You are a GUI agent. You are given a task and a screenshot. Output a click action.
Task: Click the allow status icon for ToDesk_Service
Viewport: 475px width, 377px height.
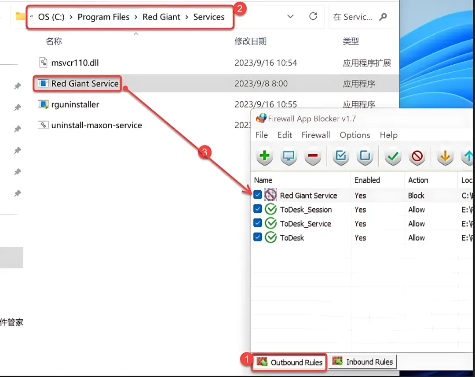click(270, 224)
